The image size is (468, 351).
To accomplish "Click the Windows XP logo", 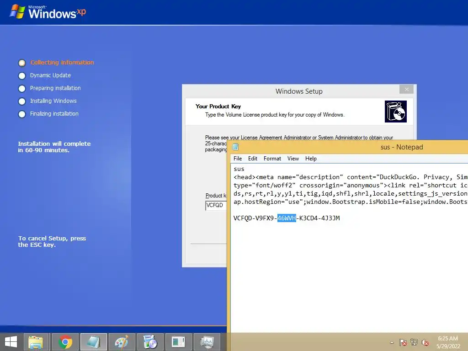I will (x=48, y=12).
